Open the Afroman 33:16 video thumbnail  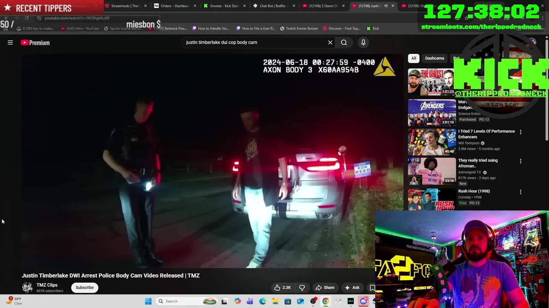[x=432, y=171]
